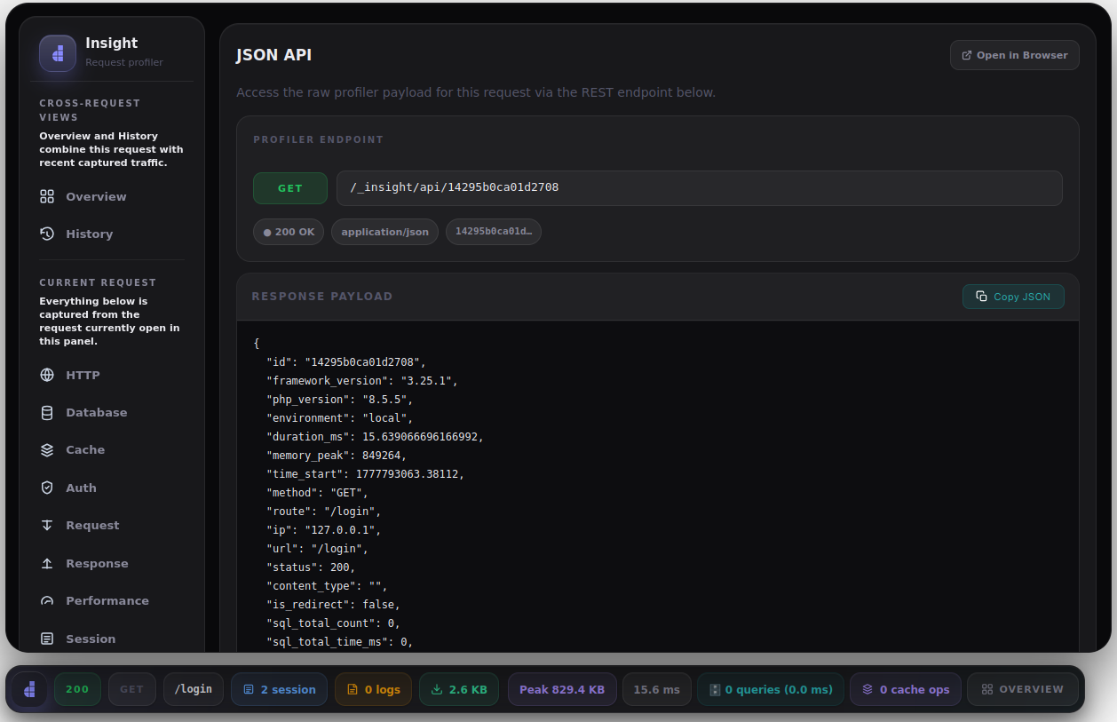
Task: Click the 0 cache ops badge
Action: click(x=906, y=689)
